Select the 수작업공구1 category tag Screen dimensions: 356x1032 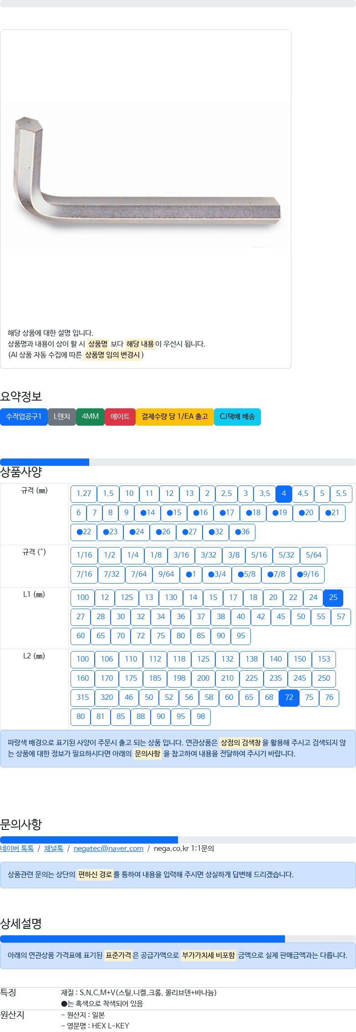24,417
